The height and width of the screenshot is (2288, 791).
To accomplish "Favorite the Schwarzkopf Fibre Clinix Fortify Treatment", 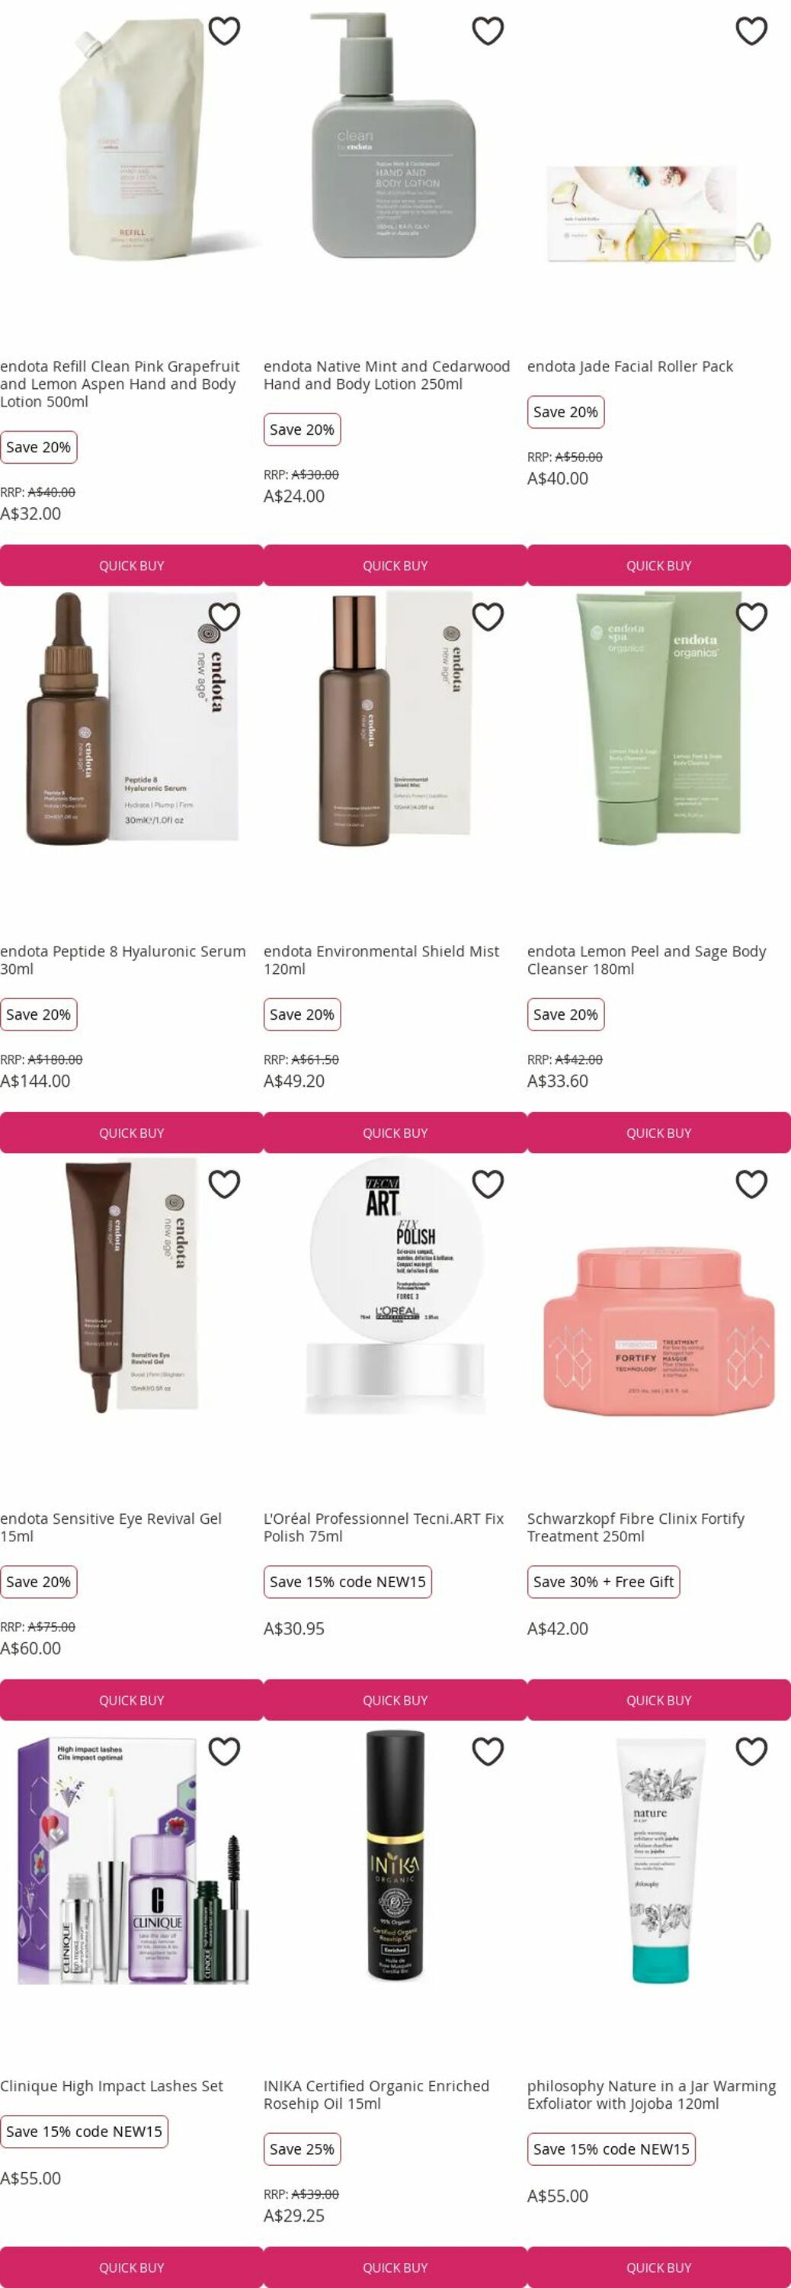I will [752, 1184].
